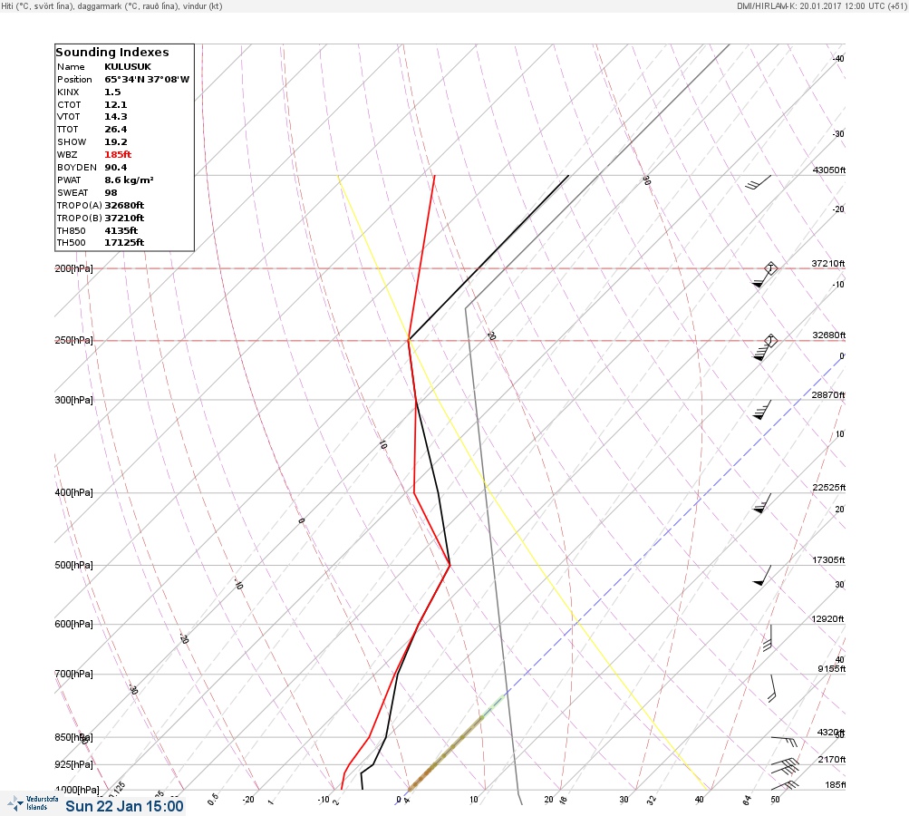The width and height of the screenshot is (909, 816).
Task: Click the 200[hPa] pressure label
Action: (73, 268)
